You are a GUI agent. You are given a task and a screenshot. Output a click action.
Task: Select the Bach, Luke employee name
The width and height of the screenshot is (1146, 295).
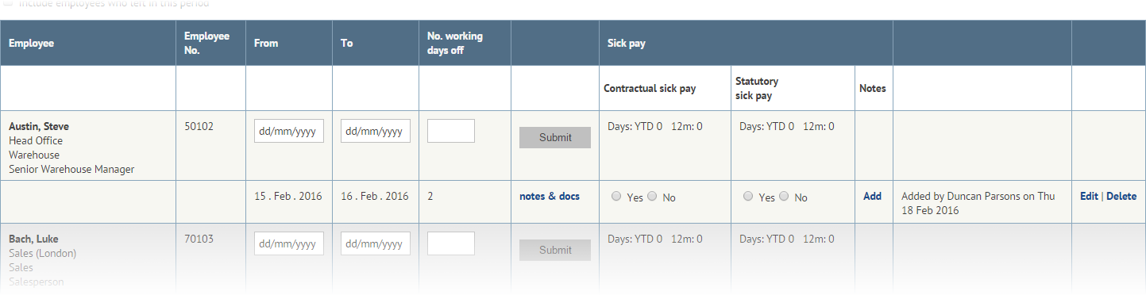(33, 239)
